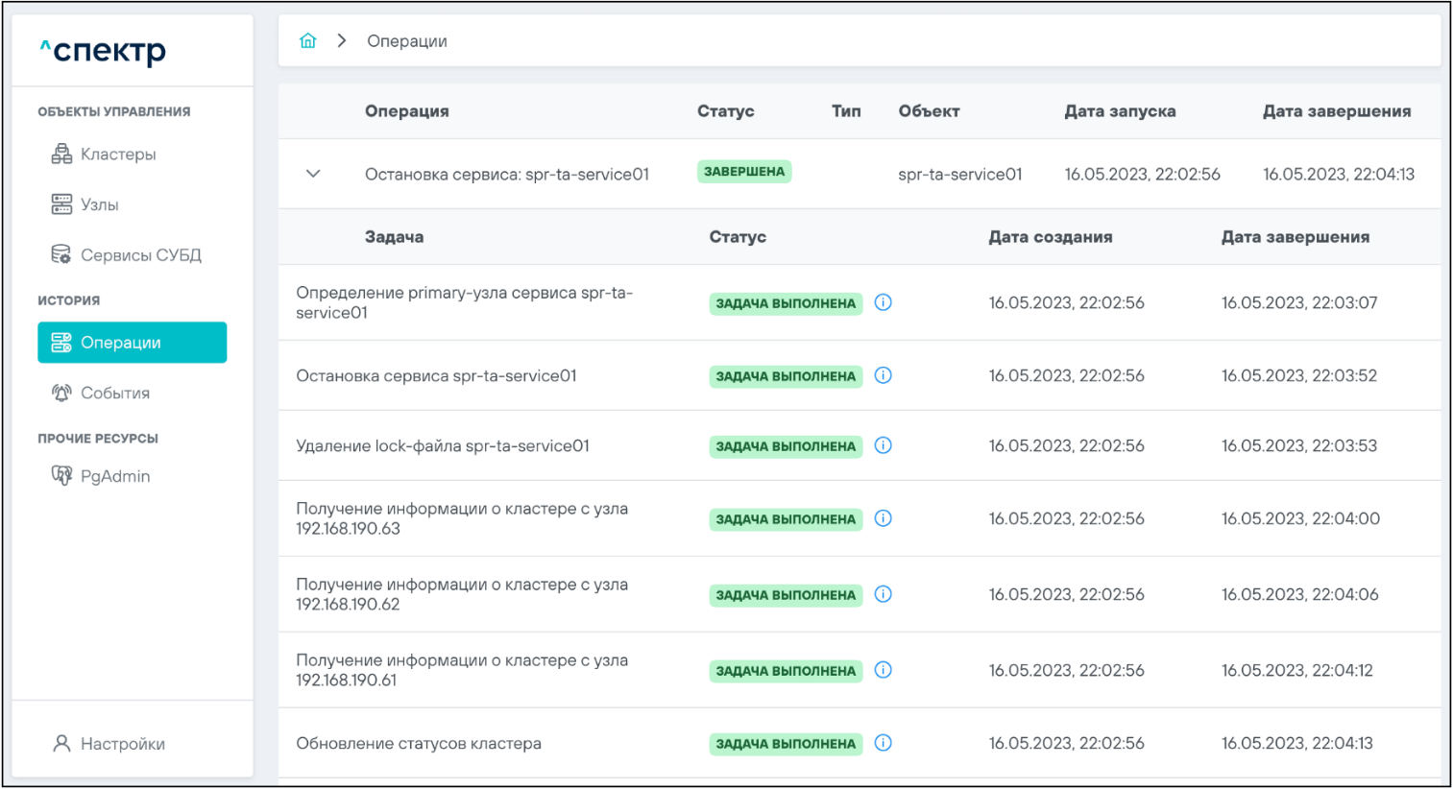Click the home icon in breadcrumb
This screenshot has width=1453, height=789.
tap(307, 41)
